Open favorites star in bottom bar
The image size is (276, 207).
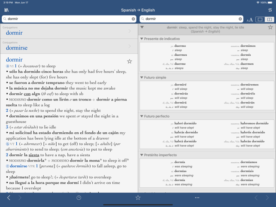pos(138,198)
